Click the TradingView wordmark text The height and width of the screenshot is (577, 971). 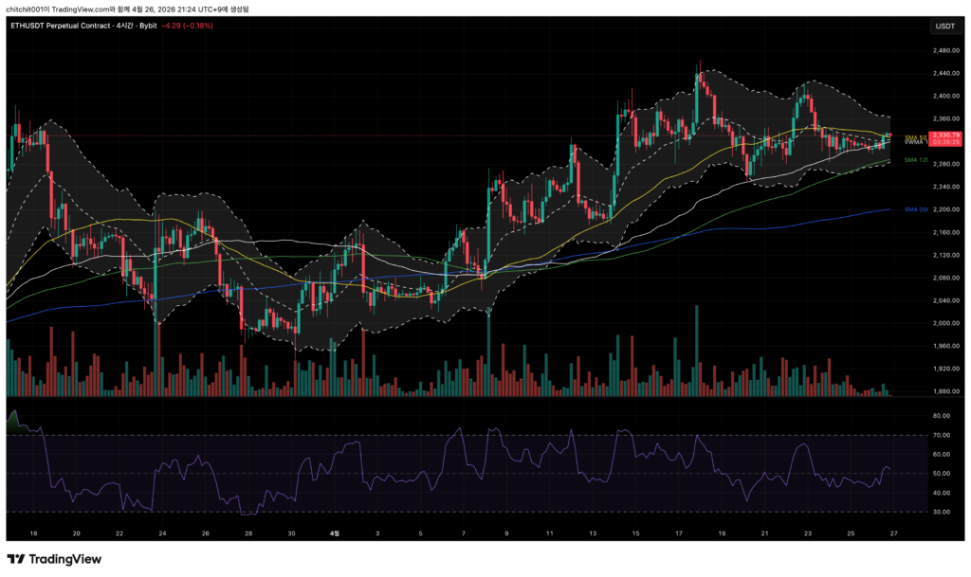coord(65,559)
